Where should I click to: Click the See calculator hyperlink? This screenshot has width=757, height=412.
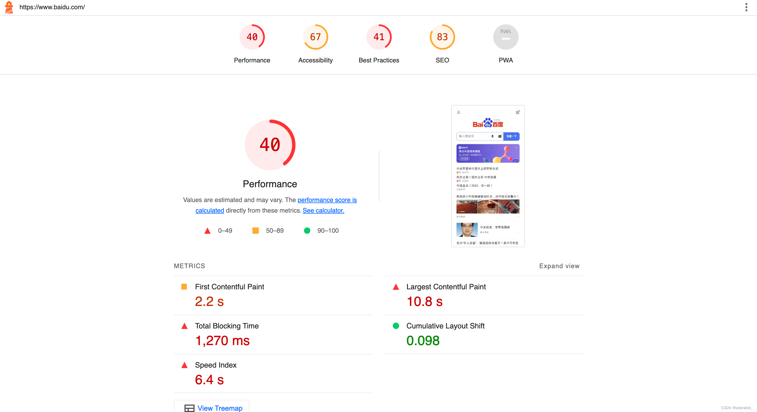click(322, 210)
